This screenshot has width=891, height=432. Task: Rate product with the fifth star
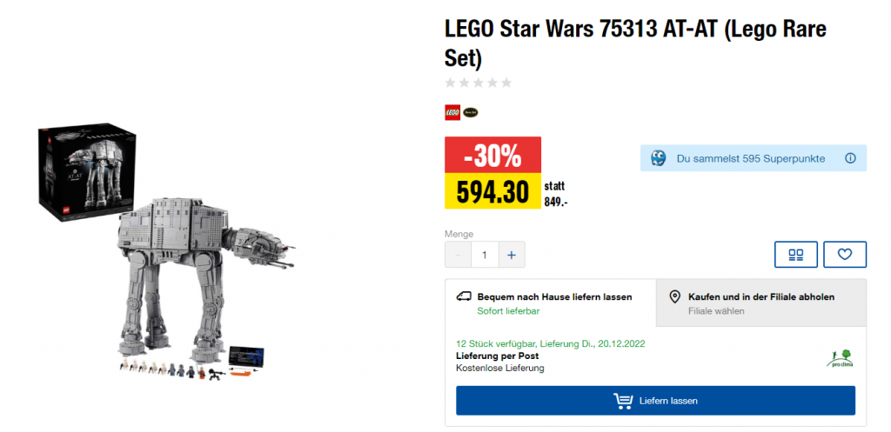pyautogui.click(x=506, y=83)
